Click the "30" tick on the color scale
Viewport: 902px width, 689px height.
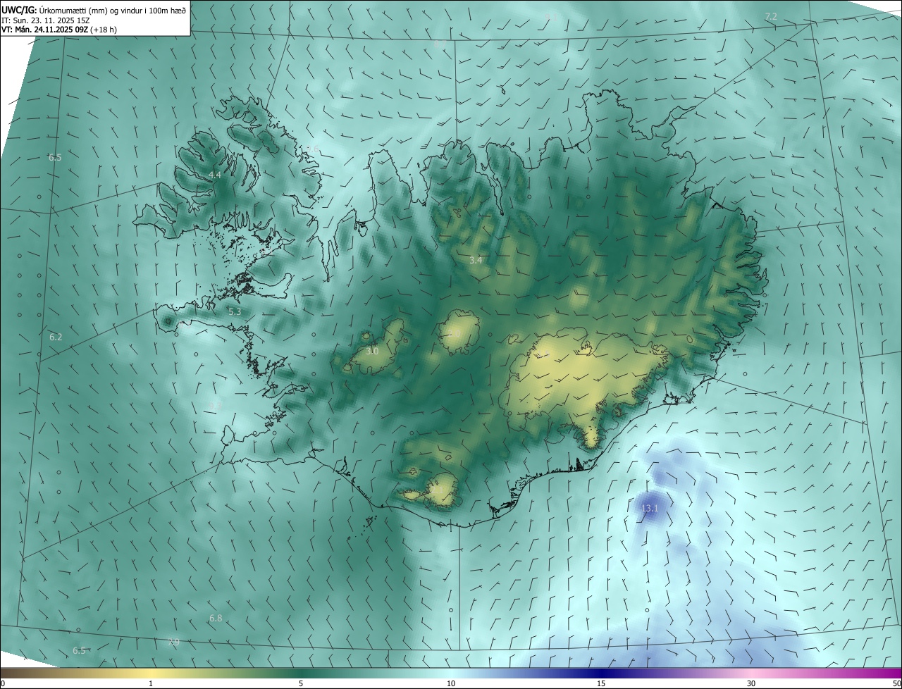tap(751, 683)
